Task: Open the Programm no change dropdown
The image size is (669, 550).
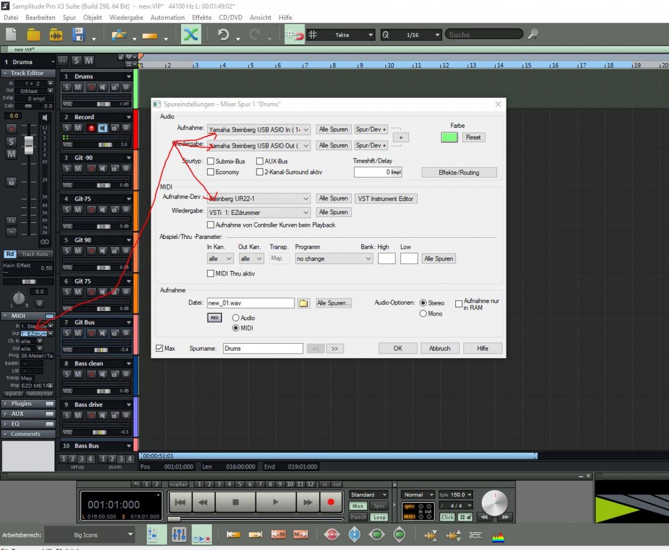Action: pos(334,258)
